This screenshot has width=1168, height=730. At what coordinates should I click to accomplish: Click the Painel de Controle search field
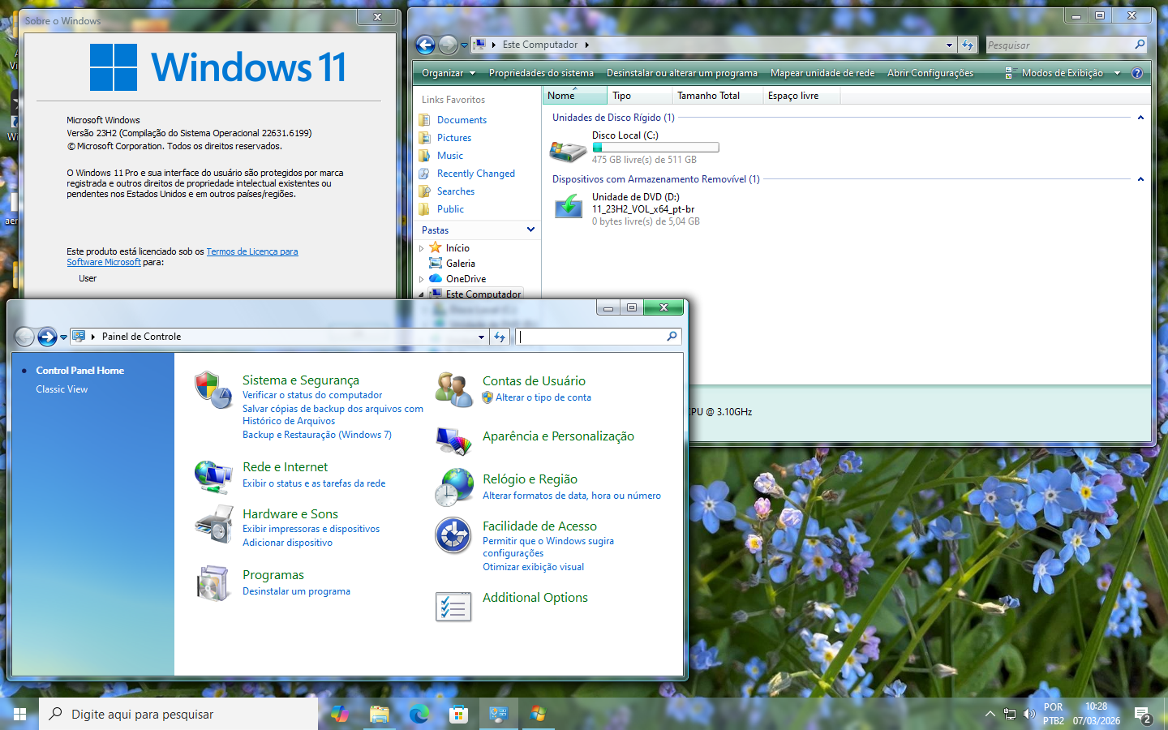pyautogui.click(x=592, y=337)
